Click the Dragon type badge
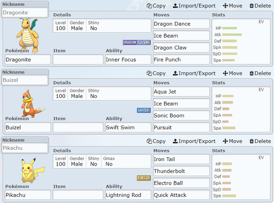 pos(129,42)
